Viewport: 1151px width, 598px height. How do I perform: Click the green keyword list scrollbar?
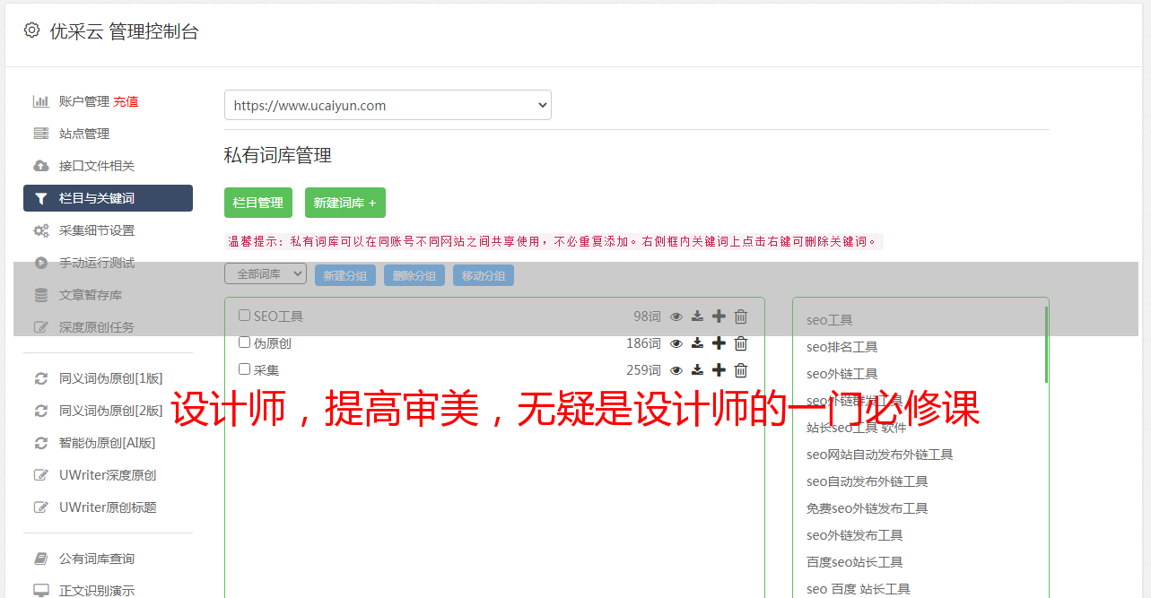click(x=1046, y=344)
